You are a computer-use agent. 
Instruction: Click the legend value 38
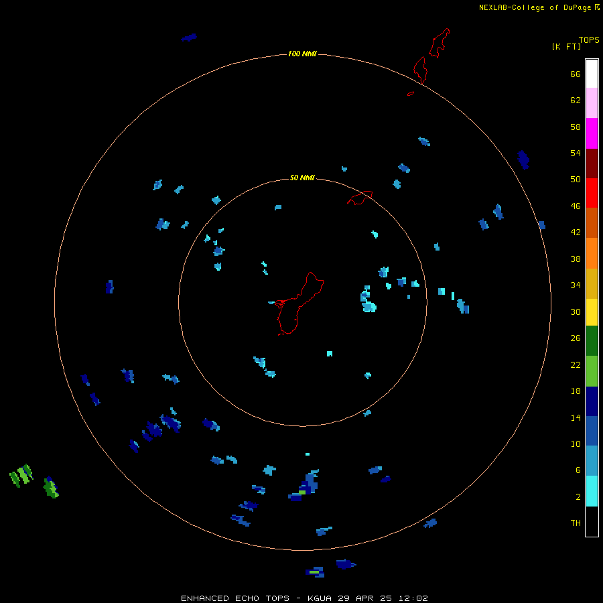(x=576, y=259)
